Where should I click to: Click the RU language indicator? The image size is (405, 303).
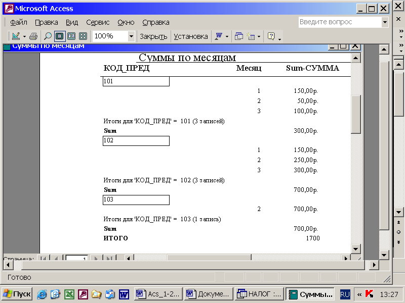(x=345, y=294)
